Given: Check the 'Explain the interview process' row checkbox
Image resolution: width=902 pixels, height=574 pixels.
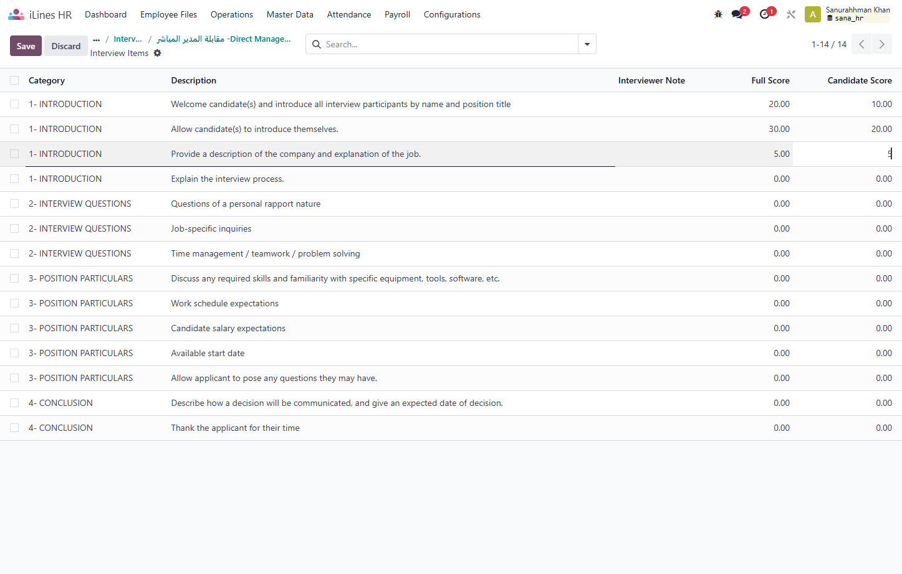Looking at the screenshot, I should click(x=14, y=179).
